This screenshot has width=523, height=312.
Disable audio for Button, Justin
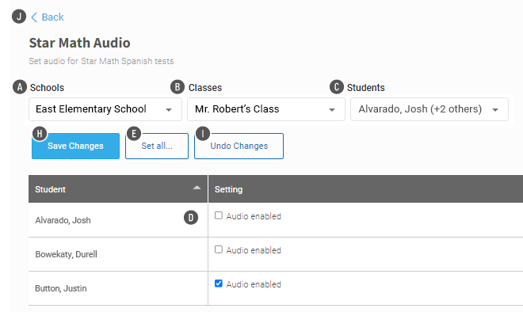click(219, 283)
